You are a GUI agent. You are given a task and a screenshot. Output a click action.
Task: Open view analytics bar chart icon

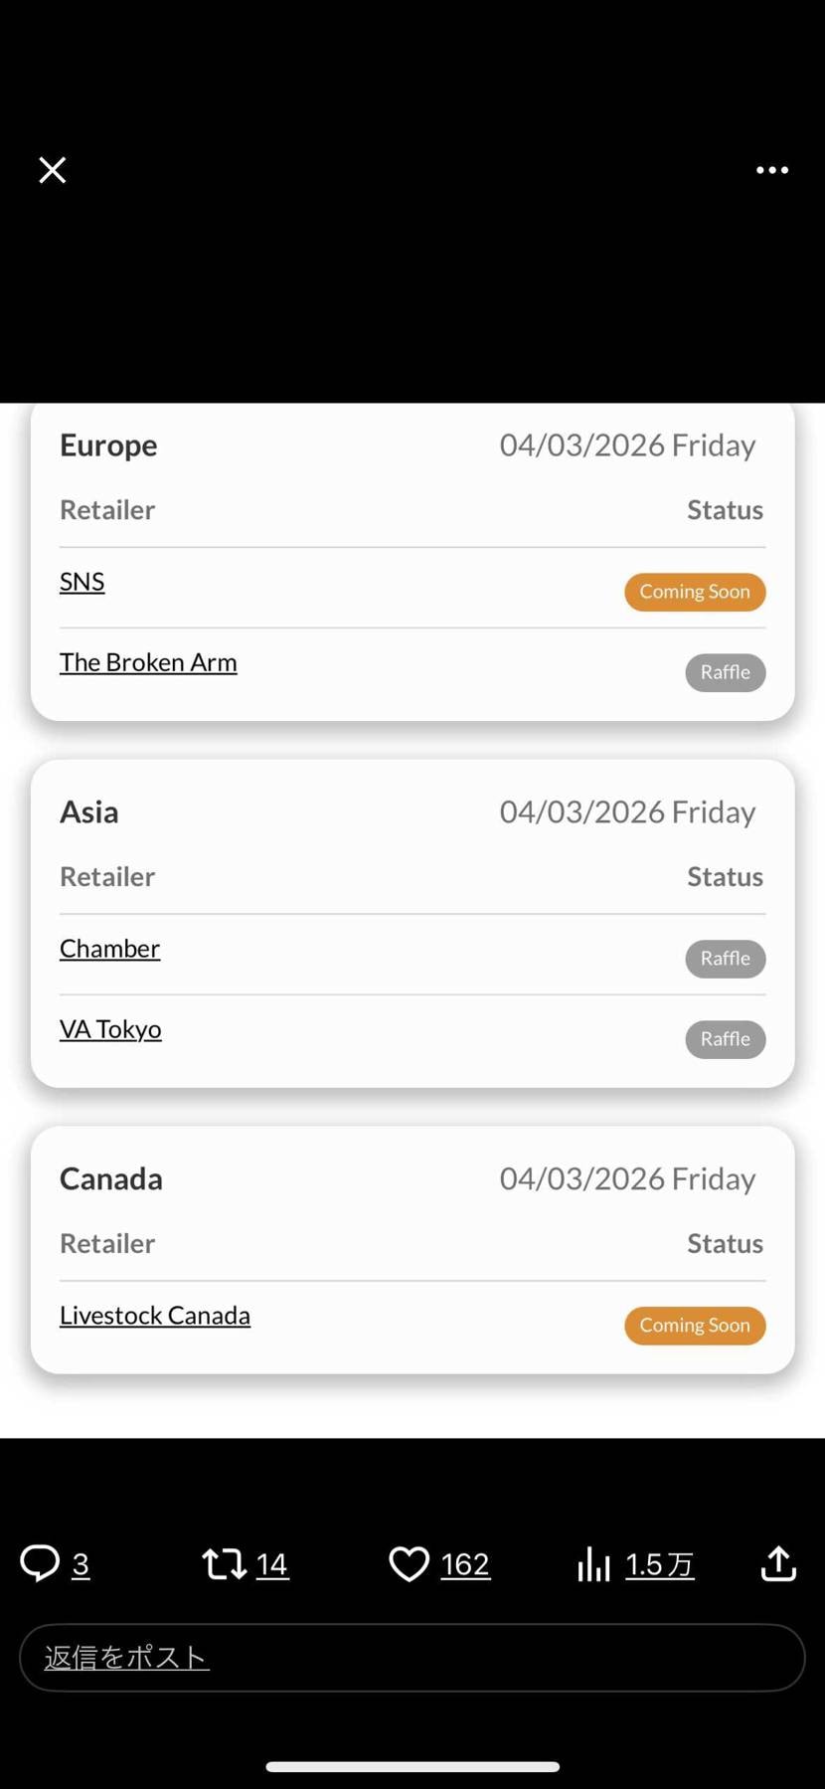pyautogui.click(x=593, y=1563)
